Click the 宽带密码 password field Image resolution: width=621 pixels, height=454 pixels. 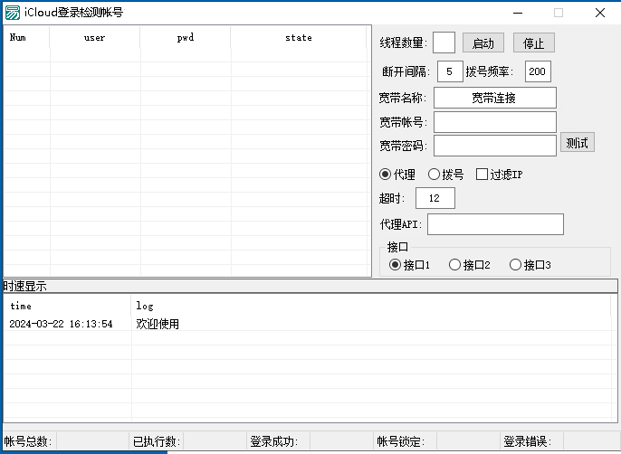[x=494, y=146]
